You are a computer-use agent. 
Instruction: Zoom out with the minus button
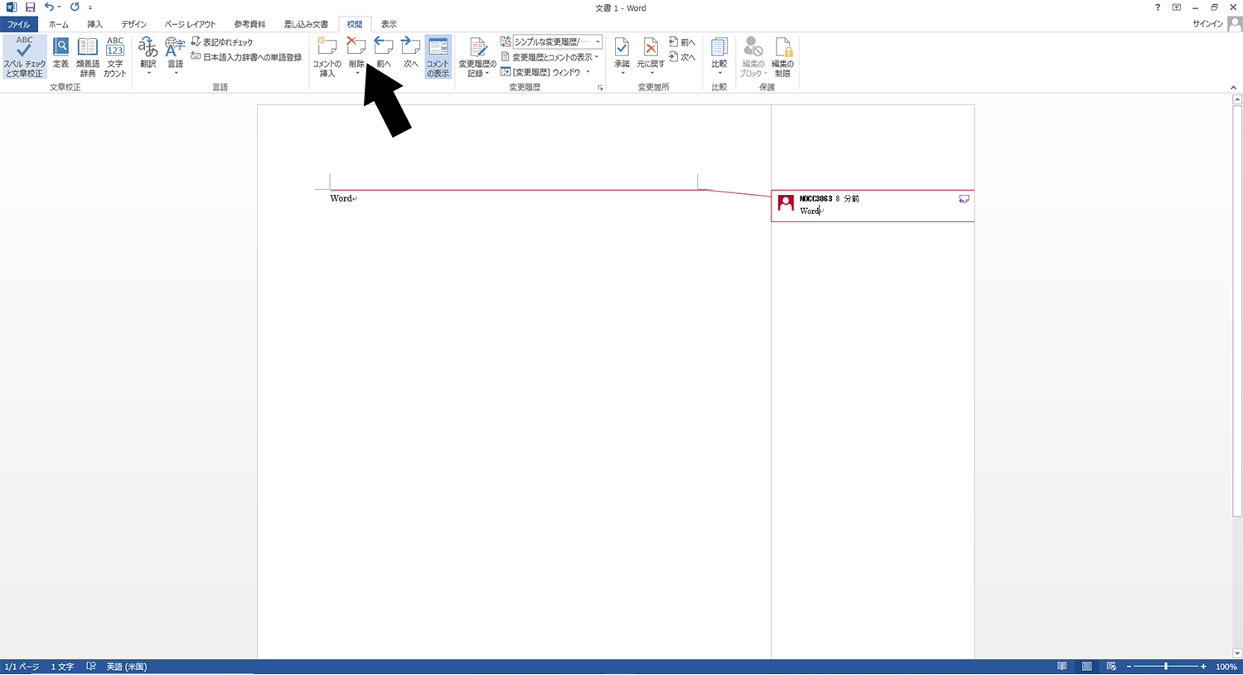click(1129, 667)
